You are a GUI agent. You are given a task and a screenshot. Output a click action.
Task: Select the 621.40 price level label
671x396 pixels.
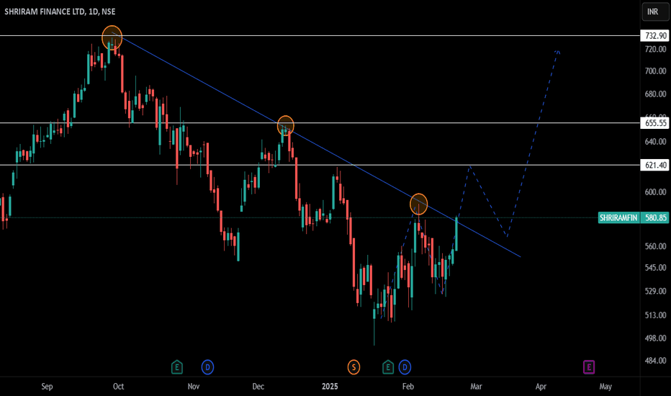654,166
